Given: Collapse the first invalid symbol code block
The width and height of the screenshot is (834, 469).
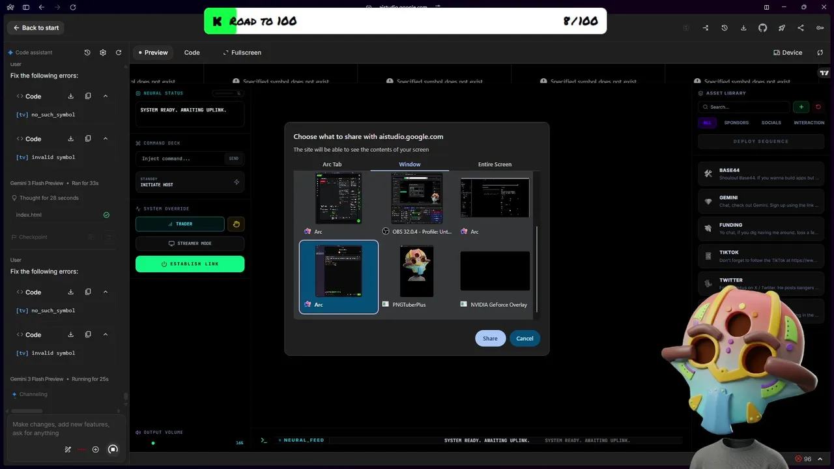Looking at the screenshot, I should 106,138.
